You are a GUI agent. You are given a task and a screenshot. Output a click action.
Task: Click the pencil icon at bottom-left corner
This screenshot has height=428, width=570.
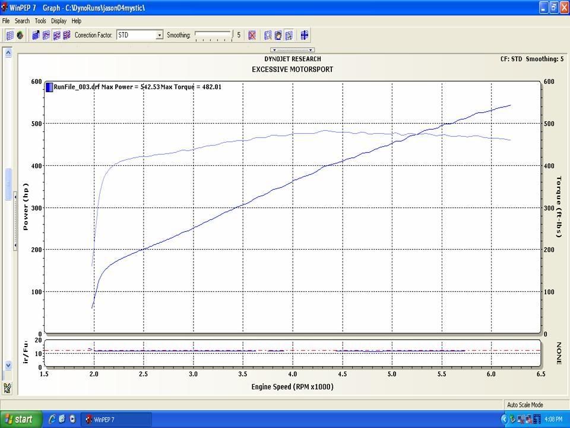click(x=7, y=388)
